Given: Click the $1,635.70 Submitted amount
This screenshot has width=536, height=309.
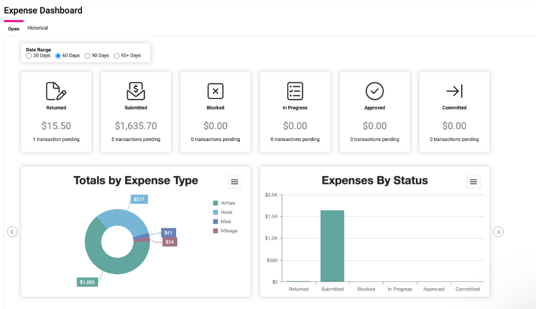Looking at the screenshot, I should tap(136, 126).
